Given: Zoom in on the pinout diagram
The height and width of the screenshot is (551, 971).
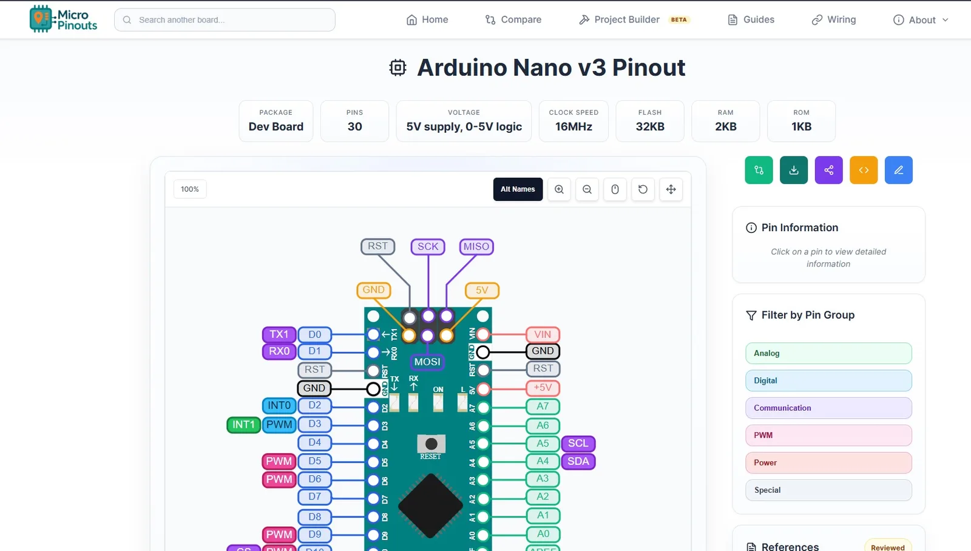Looking at the screenshot, I should 559,189.
